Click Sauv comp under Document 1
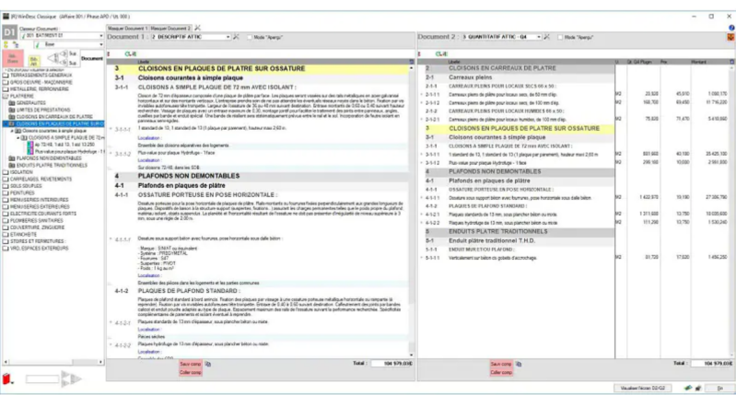 191,364
